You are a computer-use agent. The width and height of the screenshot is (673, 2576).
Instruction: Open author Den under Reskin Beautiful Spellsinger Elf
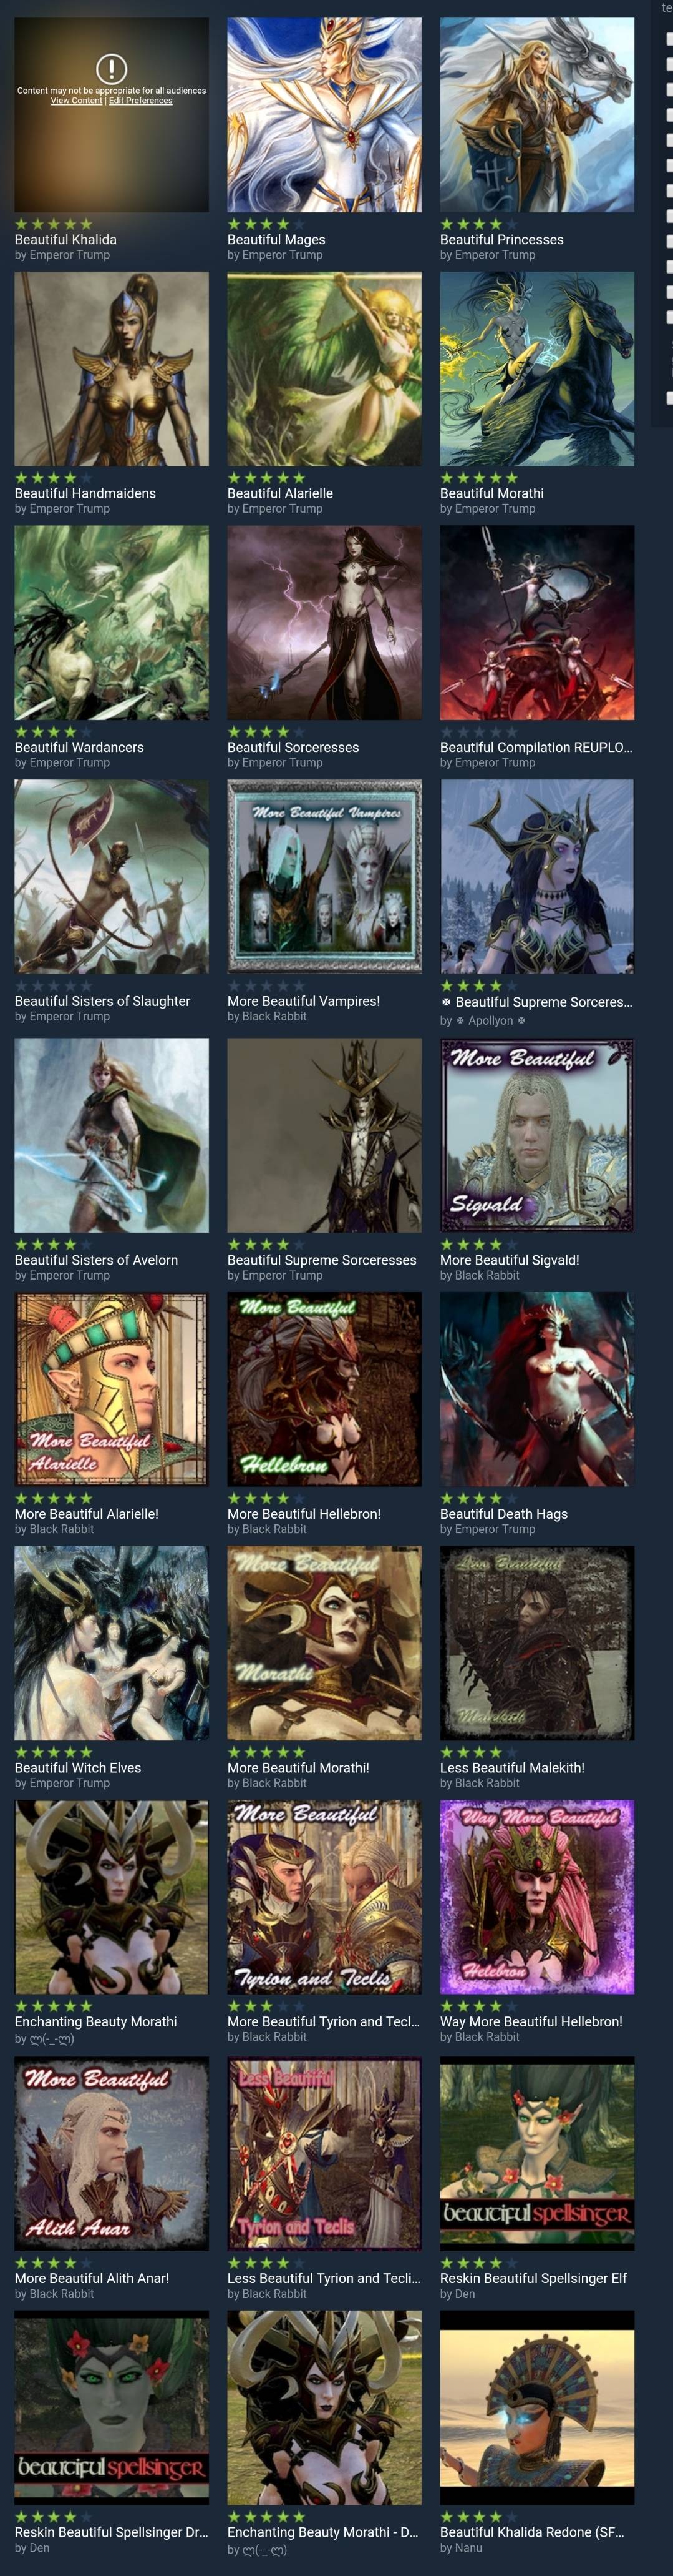click(x=465, y=2294)
